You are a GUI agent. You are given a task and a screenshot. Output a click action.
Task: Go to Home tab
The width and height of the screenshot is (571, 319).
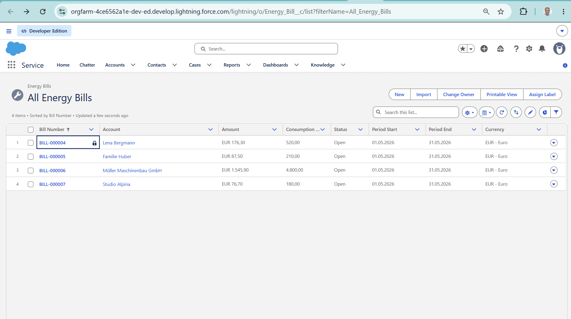click(63, 65)
